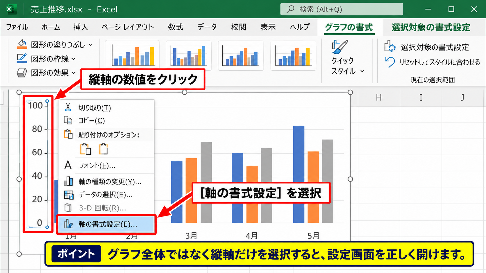486x273 pixels.
Task: Click the 数式 ribbon tab
Action: [x=176, y=27]
